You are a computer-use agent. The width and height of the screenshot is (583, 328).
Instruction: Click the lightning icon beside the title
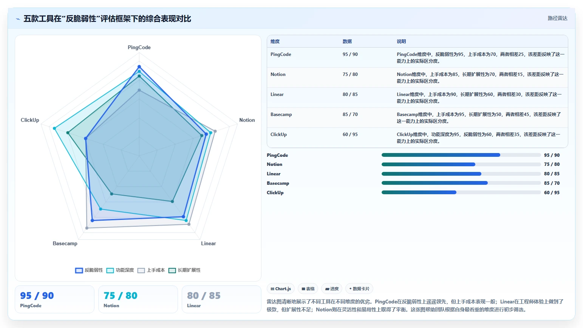[18, 19]
